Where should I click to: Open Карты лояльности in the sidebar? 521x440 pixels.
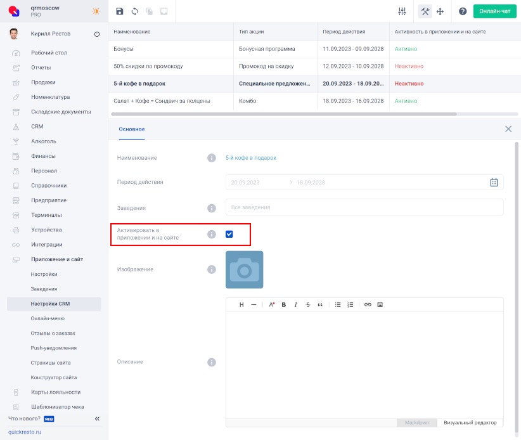pos(56,392)
